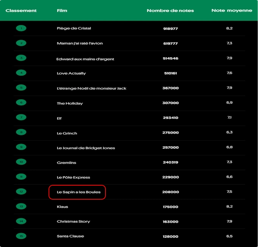Sort by Nombre de notes header
The image size is (258, 247).
[x=170, y=11]
